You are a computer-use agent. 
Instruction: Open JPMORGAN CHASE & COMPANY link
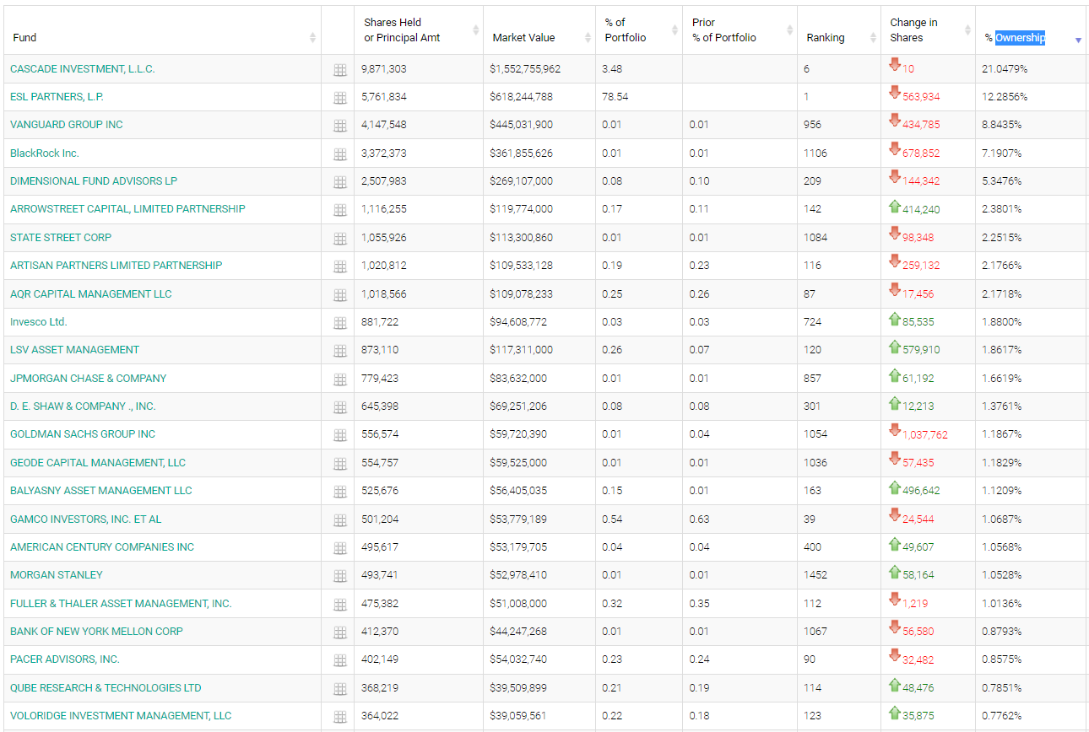pyautogui.click(x=89, y=378)
